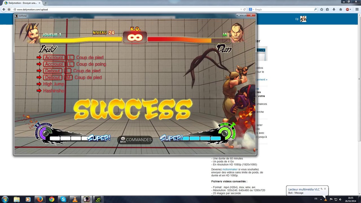The width and height of the screenshot is (361, 203).
Task: Click the page scrollbar down arrow
Action: point(359,193)
